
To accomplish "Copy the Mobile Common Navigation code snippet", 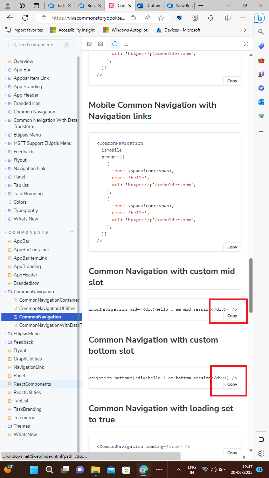I will pyautogui.click(x=232, y=247).
